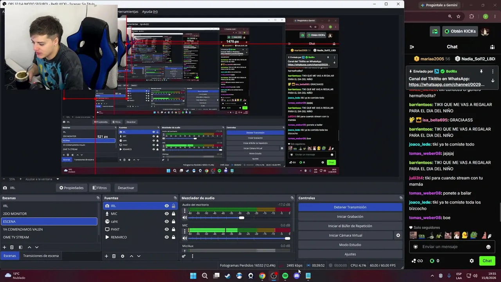Image resolution: width=501 pixels, height=282 pixels.
Task: Move selected scene down in Escenas list
Action: pyautogui.click(x=37, y=247)
